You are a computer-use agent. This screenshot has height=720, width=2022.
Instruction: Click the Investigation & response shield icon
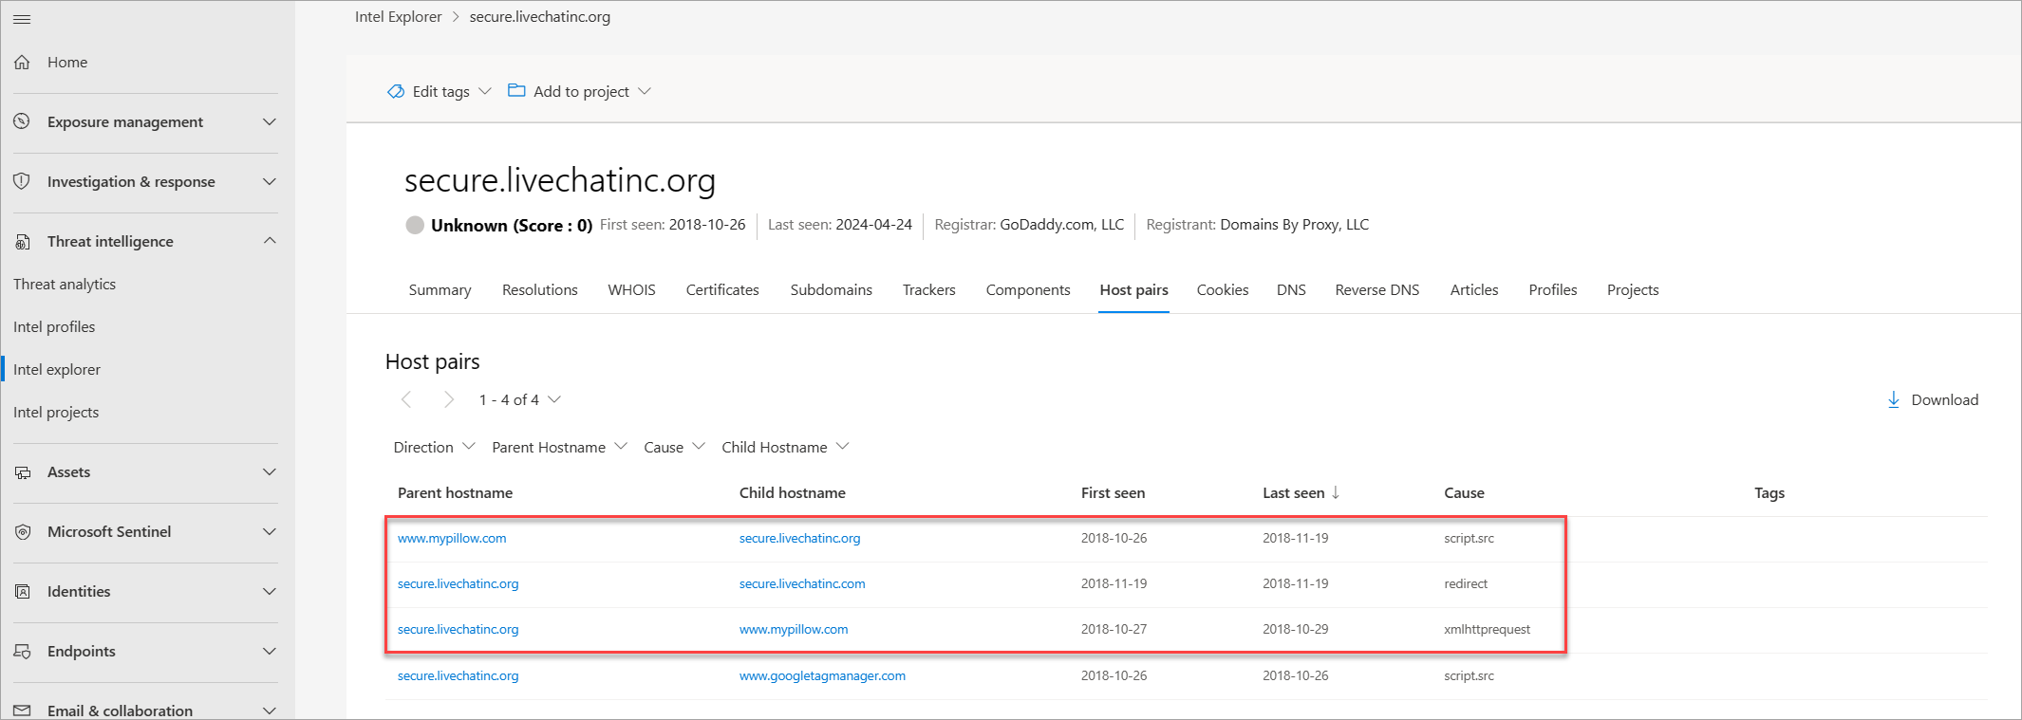tap(23, 181)
